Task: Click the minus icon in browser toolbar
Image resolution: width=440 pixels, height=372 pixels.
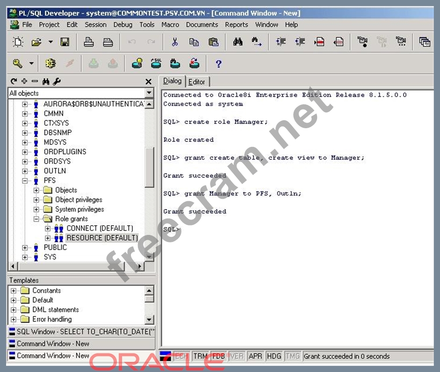Action: 35,81
